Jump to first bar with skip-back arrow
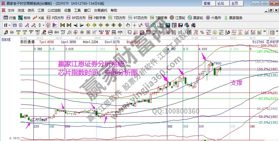This screenshot has width=279, height=141. (63, 25)
